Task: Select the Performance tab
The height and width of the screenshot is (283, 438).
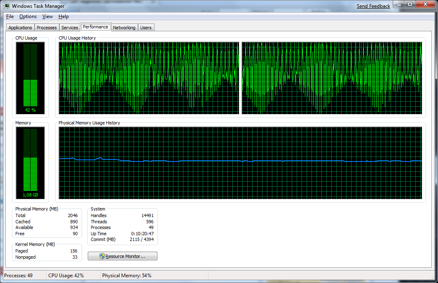Action: pyautogui.click(x=96, y=27)
